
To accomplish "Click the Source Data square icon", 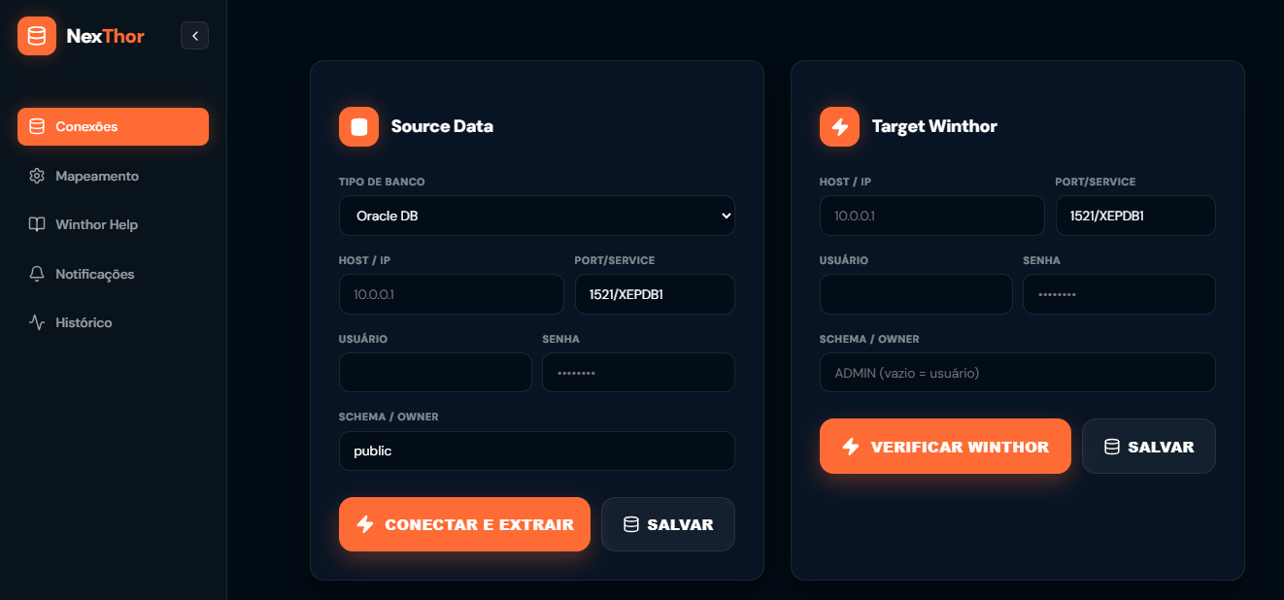I will tap(358, 126).
